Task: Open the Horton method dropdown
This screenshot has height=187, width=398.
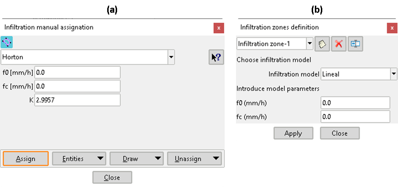Action: (171, 57)
